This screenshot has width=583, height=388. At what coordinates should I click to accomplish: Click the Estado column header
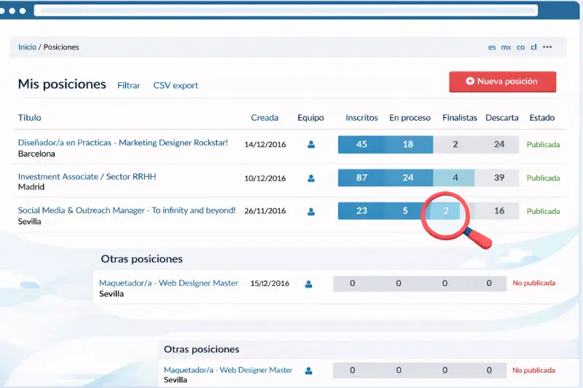(x=542, y=118)
